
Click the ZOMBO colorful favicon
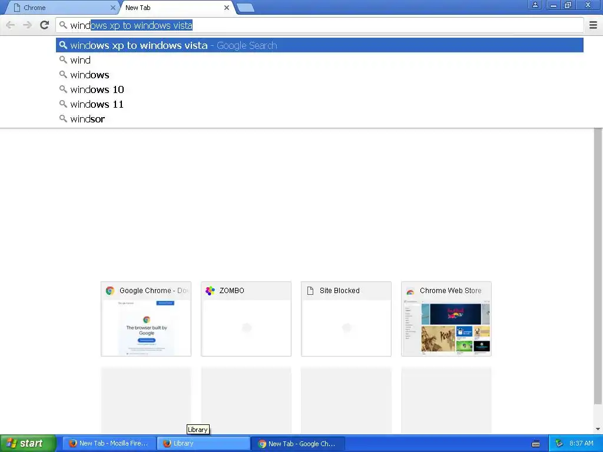[210, 291]
